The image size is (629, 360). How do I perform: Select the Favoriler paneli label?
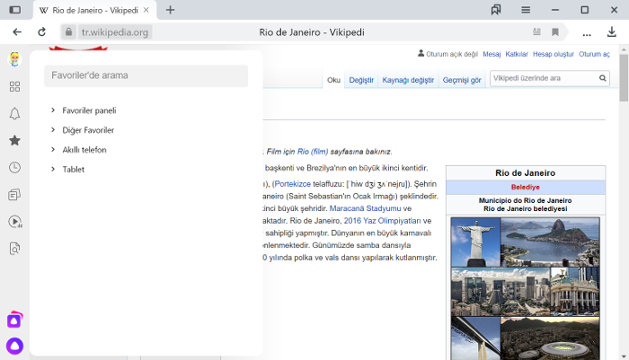click(89, 110)
